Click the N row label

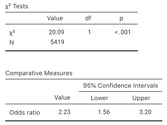11,42
